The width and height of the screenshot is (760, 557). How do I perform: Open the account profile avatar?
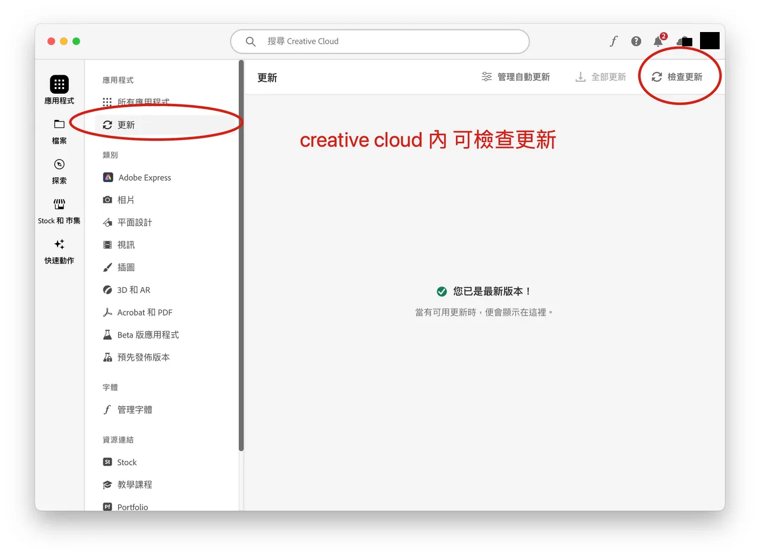point(710,41)
